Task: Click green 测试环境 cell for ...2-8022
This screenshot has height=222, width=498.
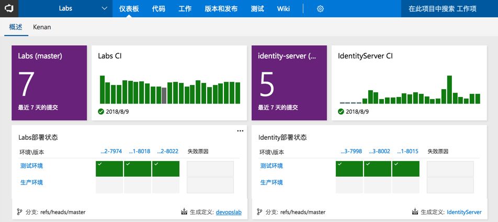Action: tap(166, 169)
